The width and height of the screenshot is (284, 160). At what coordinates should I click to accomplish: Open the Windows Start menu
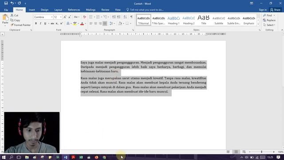pyautogui.click(x=4, y=157)
